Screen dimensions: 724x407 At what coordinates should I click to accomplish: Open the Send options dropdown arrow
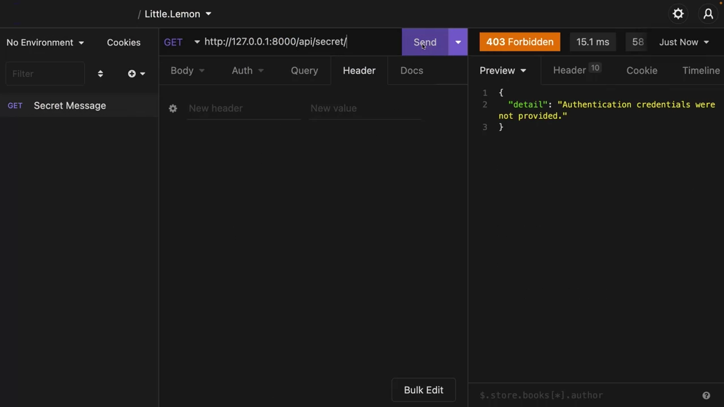[458, 42]
